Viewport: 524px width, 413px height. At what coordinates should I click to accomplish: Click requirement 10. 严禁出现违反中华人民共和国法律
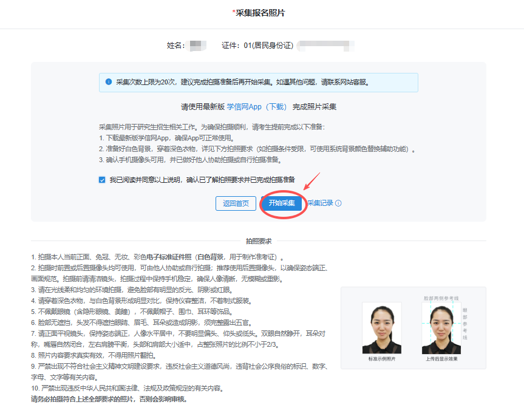[128, 388]
